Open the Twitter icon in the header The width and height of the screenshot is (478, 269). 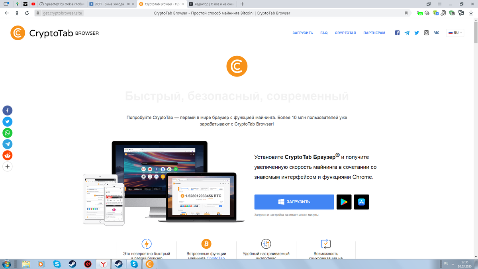click(417, 33)
